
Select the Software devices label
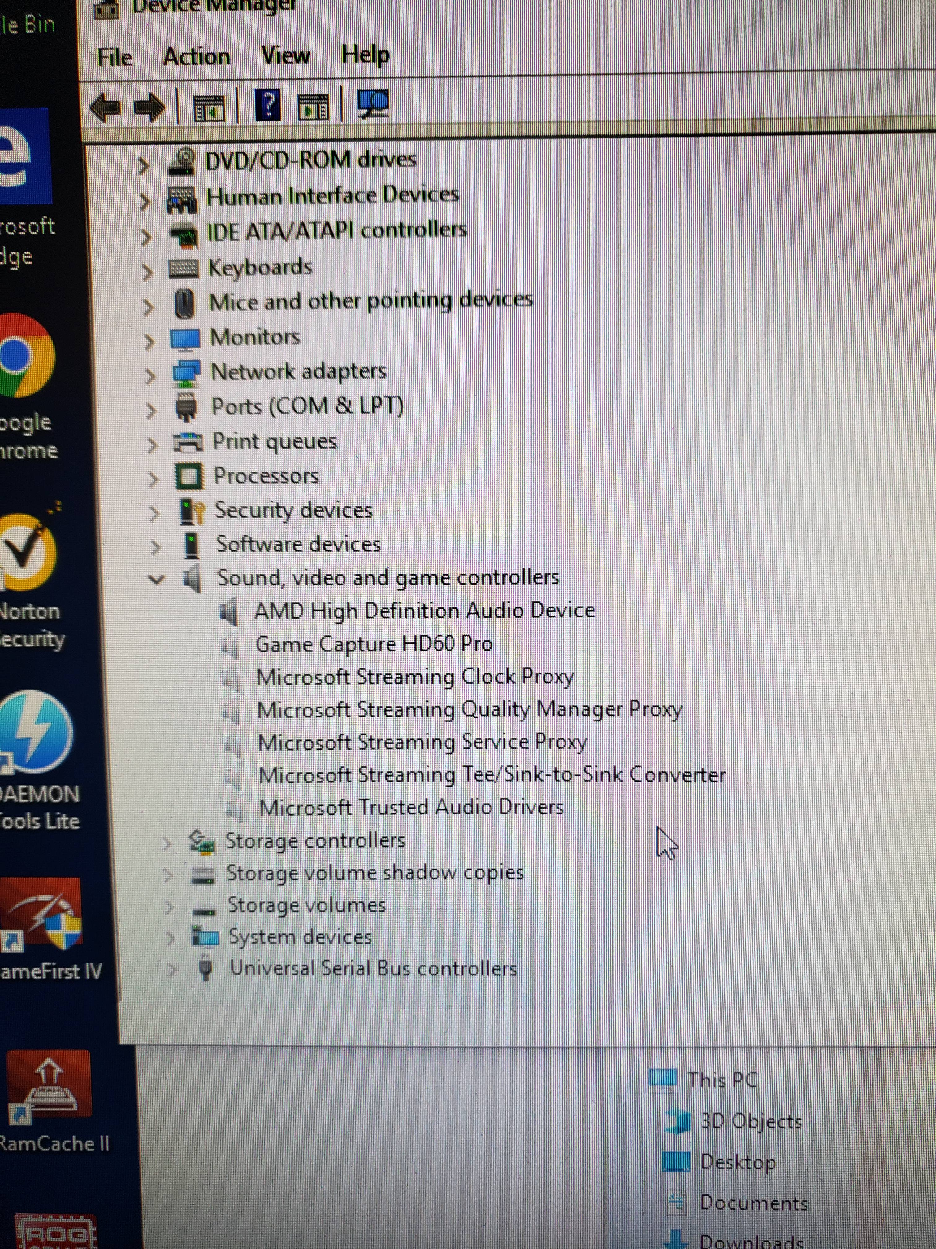[298, 544]
